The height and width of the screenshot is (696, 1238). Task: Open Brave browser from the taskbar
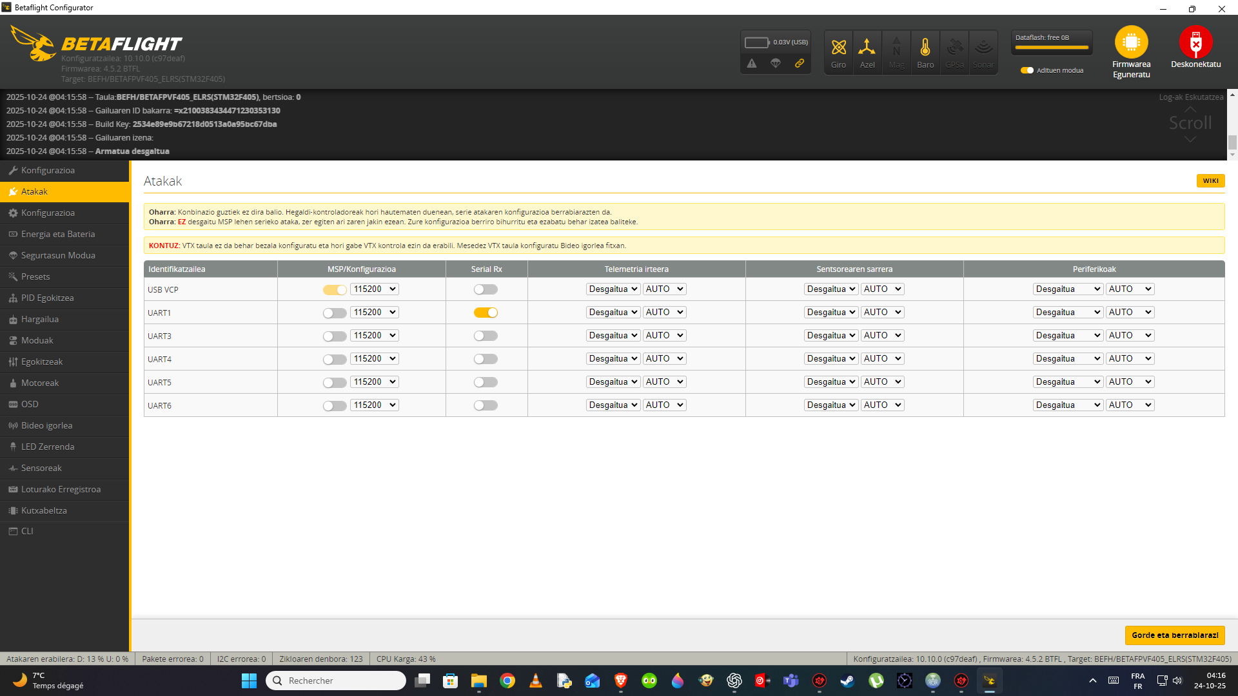pyautogui.click(x=621, y=681)
